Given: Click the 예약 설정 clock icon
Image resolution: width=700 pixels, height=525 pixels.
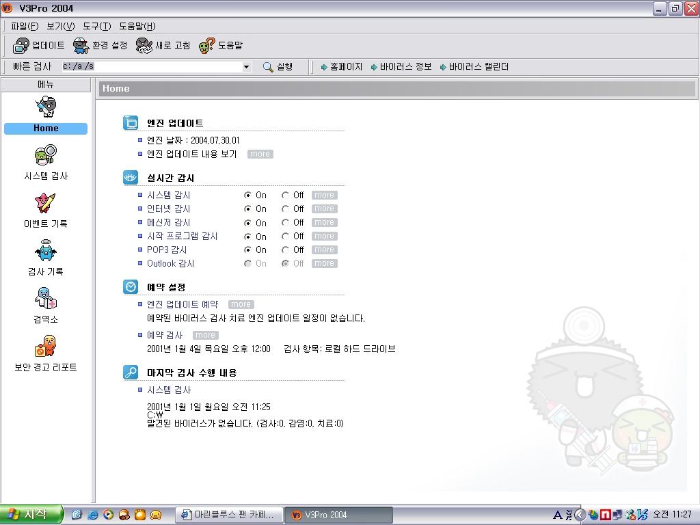Looking at the screenshot, I should coord(131,286).
